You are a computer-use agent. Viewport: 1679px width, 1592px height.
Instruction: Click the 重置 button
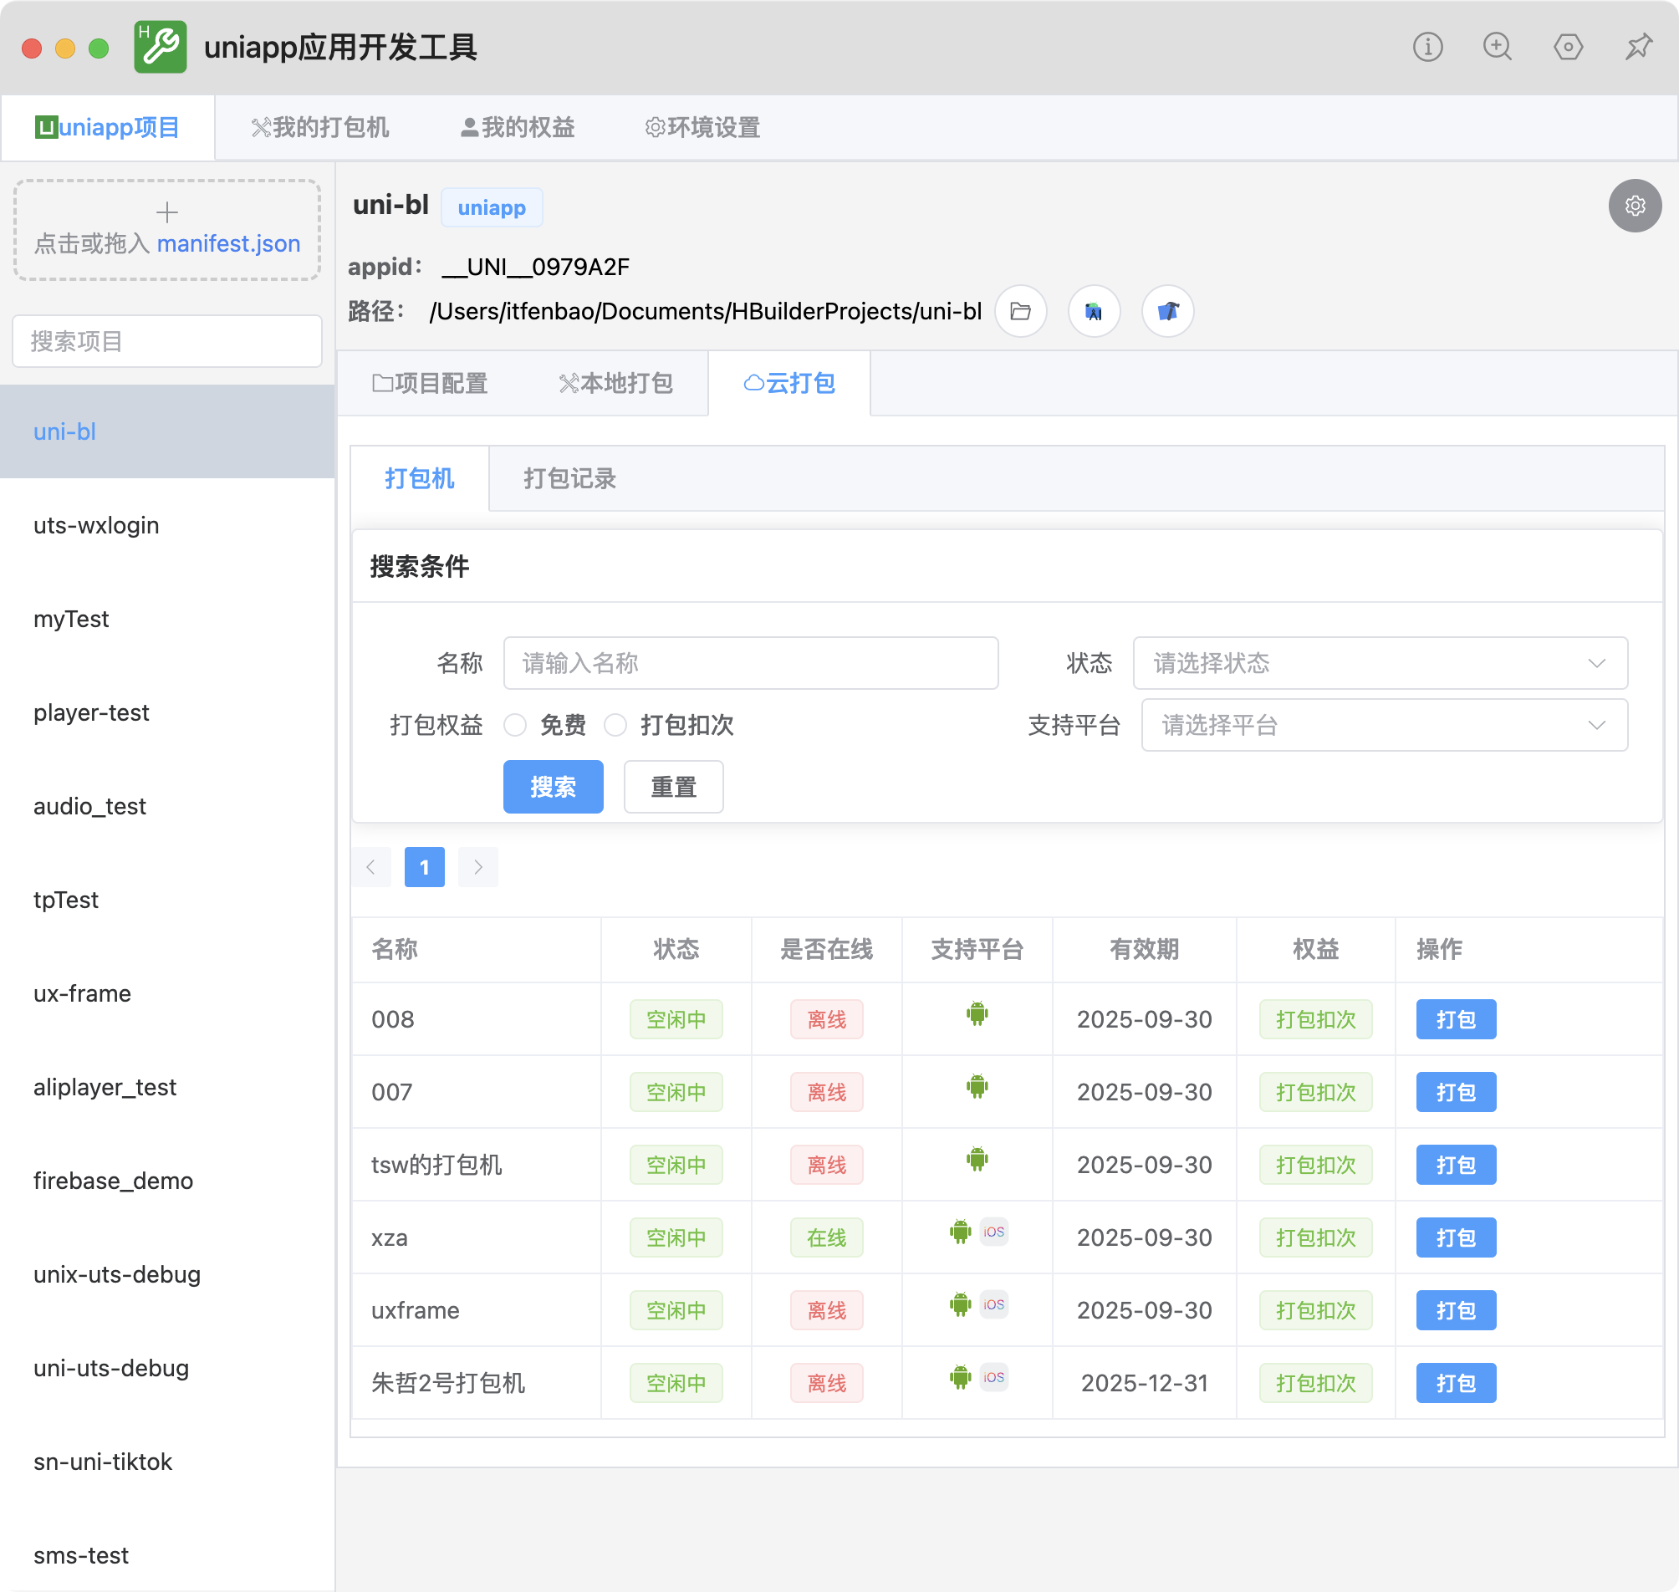coord(674,788)
